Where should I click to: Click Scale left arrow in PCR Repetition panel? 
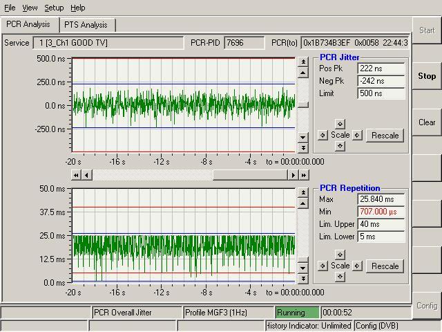[x=323, y=266]
